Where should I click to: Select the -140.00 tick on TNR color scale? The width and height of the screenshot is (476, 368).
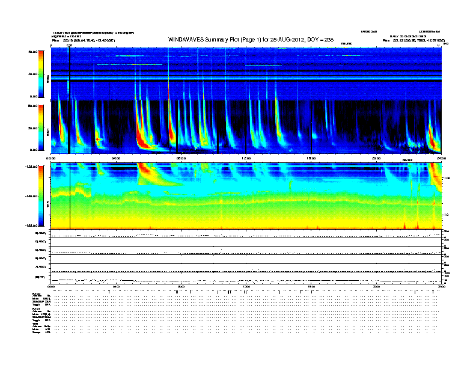(x=31, y=196)
